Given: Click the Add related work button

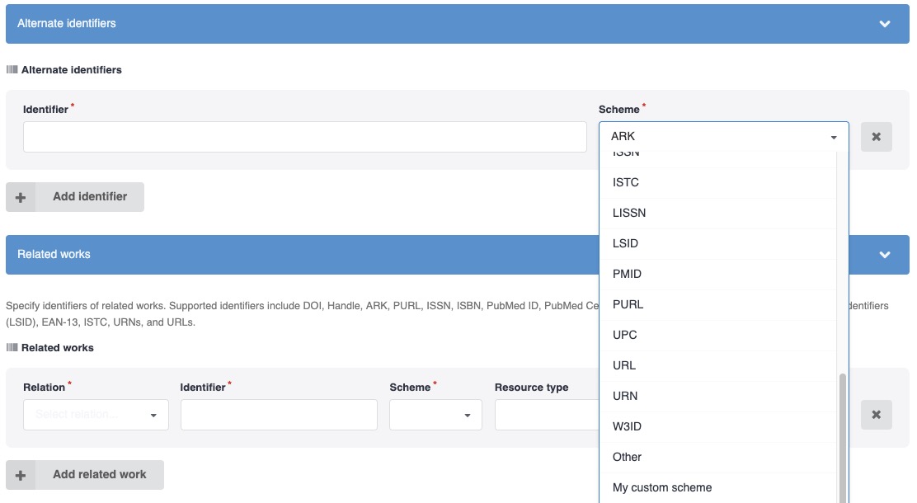Looking at the screenshot, I should point(85,475).
